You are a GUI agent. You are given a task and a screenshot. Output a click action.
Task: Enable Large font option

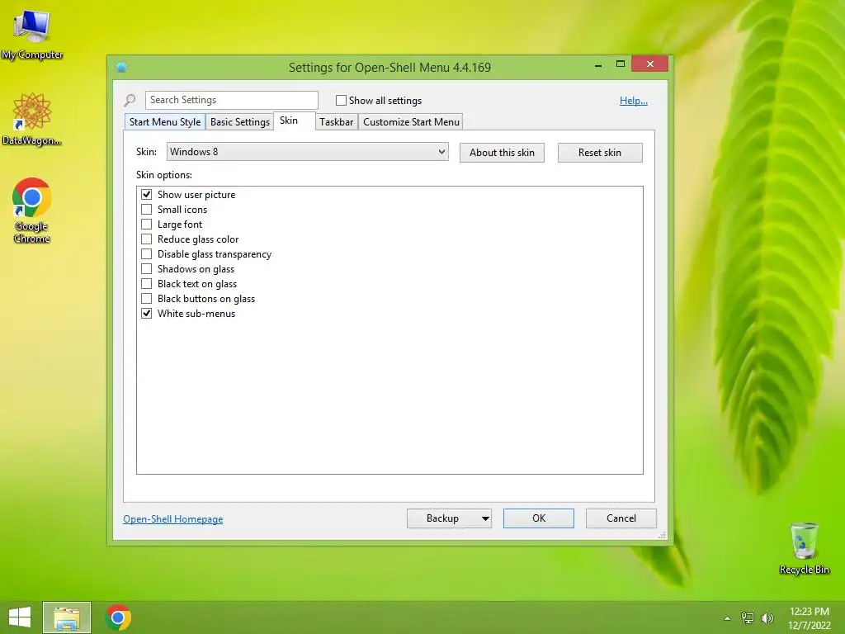click(x=147, y=225)
